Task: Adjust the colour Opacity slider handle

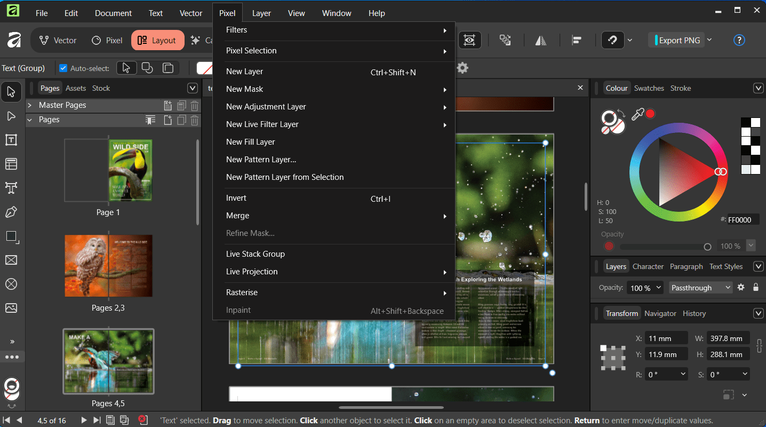Action: pos(707,247)
